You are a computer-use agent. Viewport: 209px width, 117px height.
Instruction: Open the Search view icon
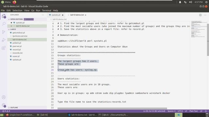pos(4,24)
